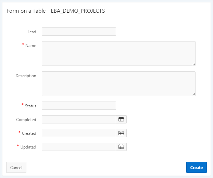Click the Description textarea resize handle
Screen dimensions: 213x178
point(193,94)
